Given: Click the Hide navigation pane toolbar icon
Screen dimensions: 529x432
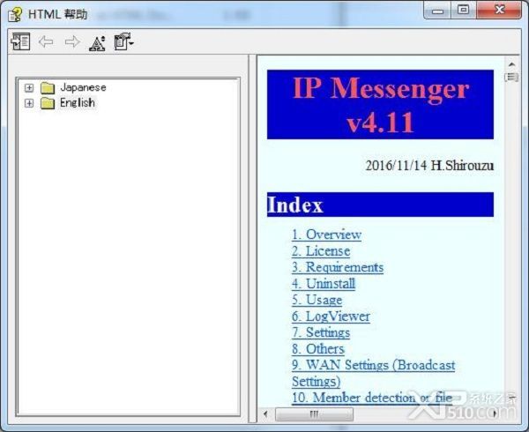Looking at the screenshot, I should 20,41.
